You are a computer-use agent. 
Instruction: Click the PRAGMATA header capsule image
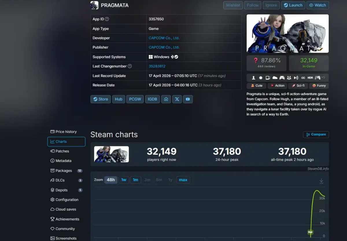point(288,34)
